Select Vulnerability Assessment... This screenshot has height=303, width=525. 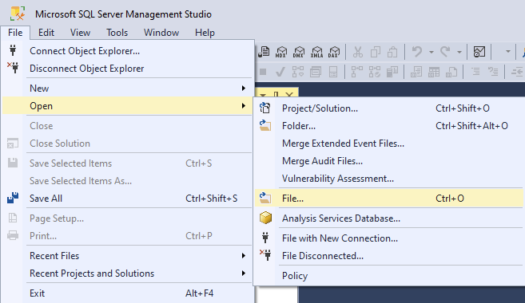(388, 179)
